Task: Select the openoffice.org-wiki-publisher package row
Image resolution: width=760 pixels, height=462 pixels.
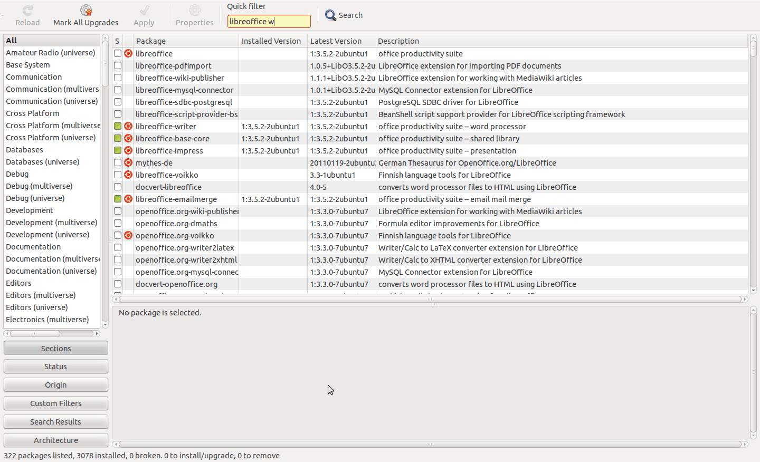Action: [x=430, y=211]
